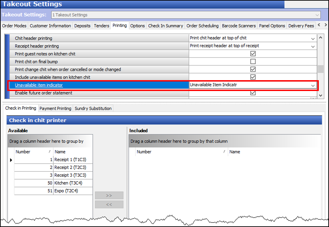Toggle Print guest notes on kitchen chit
Viewport: 329px width, 227px height.
(x=253, y=54)
